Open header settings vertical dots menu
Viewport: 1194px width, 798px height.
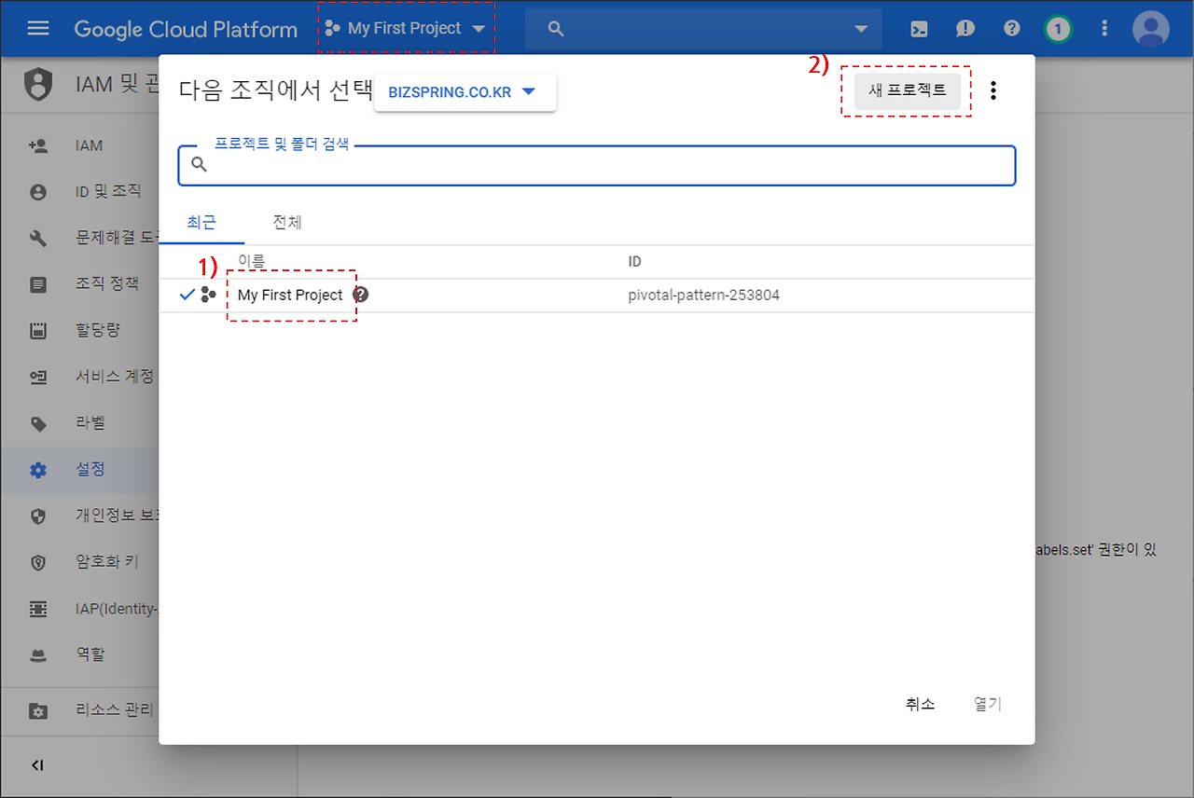click(x=1104, y=29)
